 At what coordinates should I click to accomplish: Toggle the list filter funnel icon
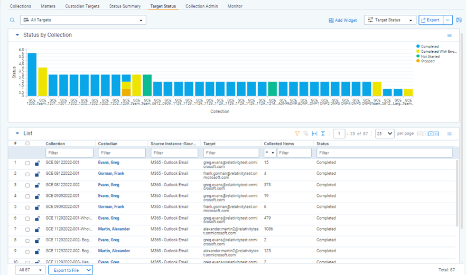(297, 134)
